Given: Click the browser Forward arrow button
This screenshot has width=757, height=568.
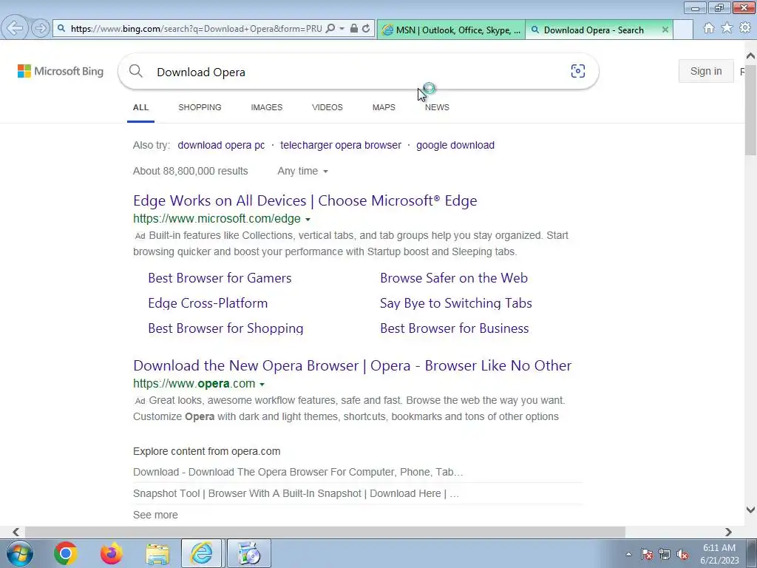Looking at the screenshot, I should (41, 29).
